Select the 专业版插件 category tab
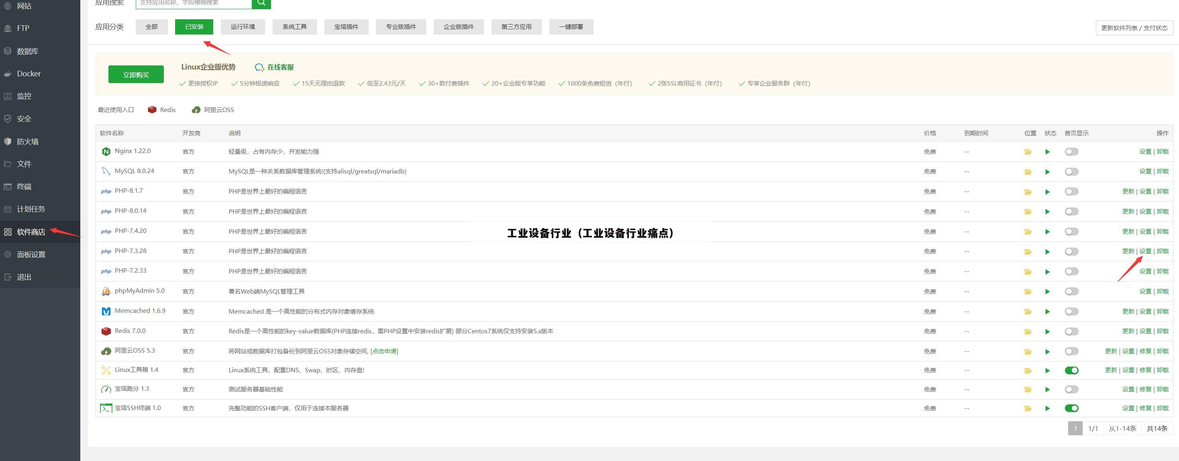Image resolution: width=1179 pixels, height=461 pixels. coord(401,27)
